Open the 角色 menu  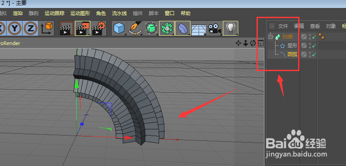point(101,13)
